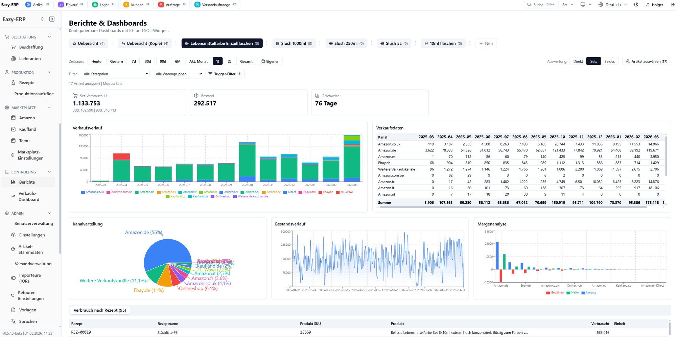Click the Beschaffung cart icon in sidebar

pos(14,47)
